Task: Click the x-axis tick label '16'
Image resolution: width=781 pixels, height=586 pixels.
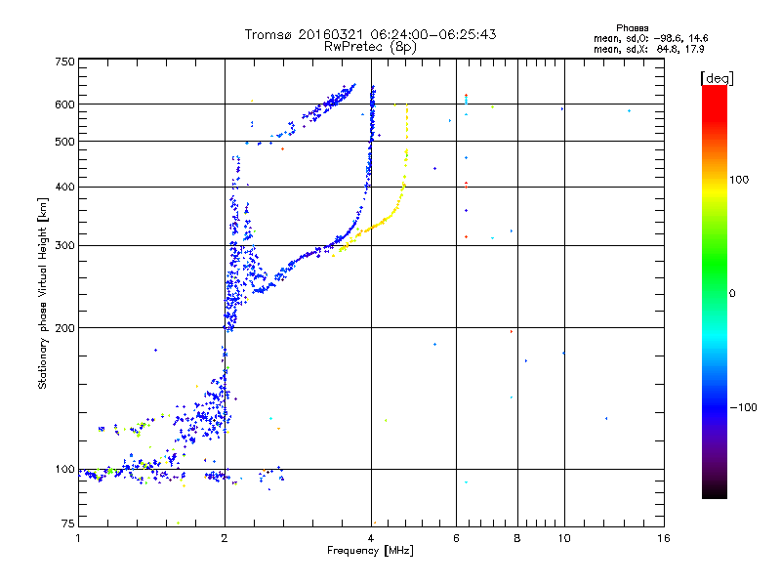Action: pyautogui.click(x=664, y=538)
